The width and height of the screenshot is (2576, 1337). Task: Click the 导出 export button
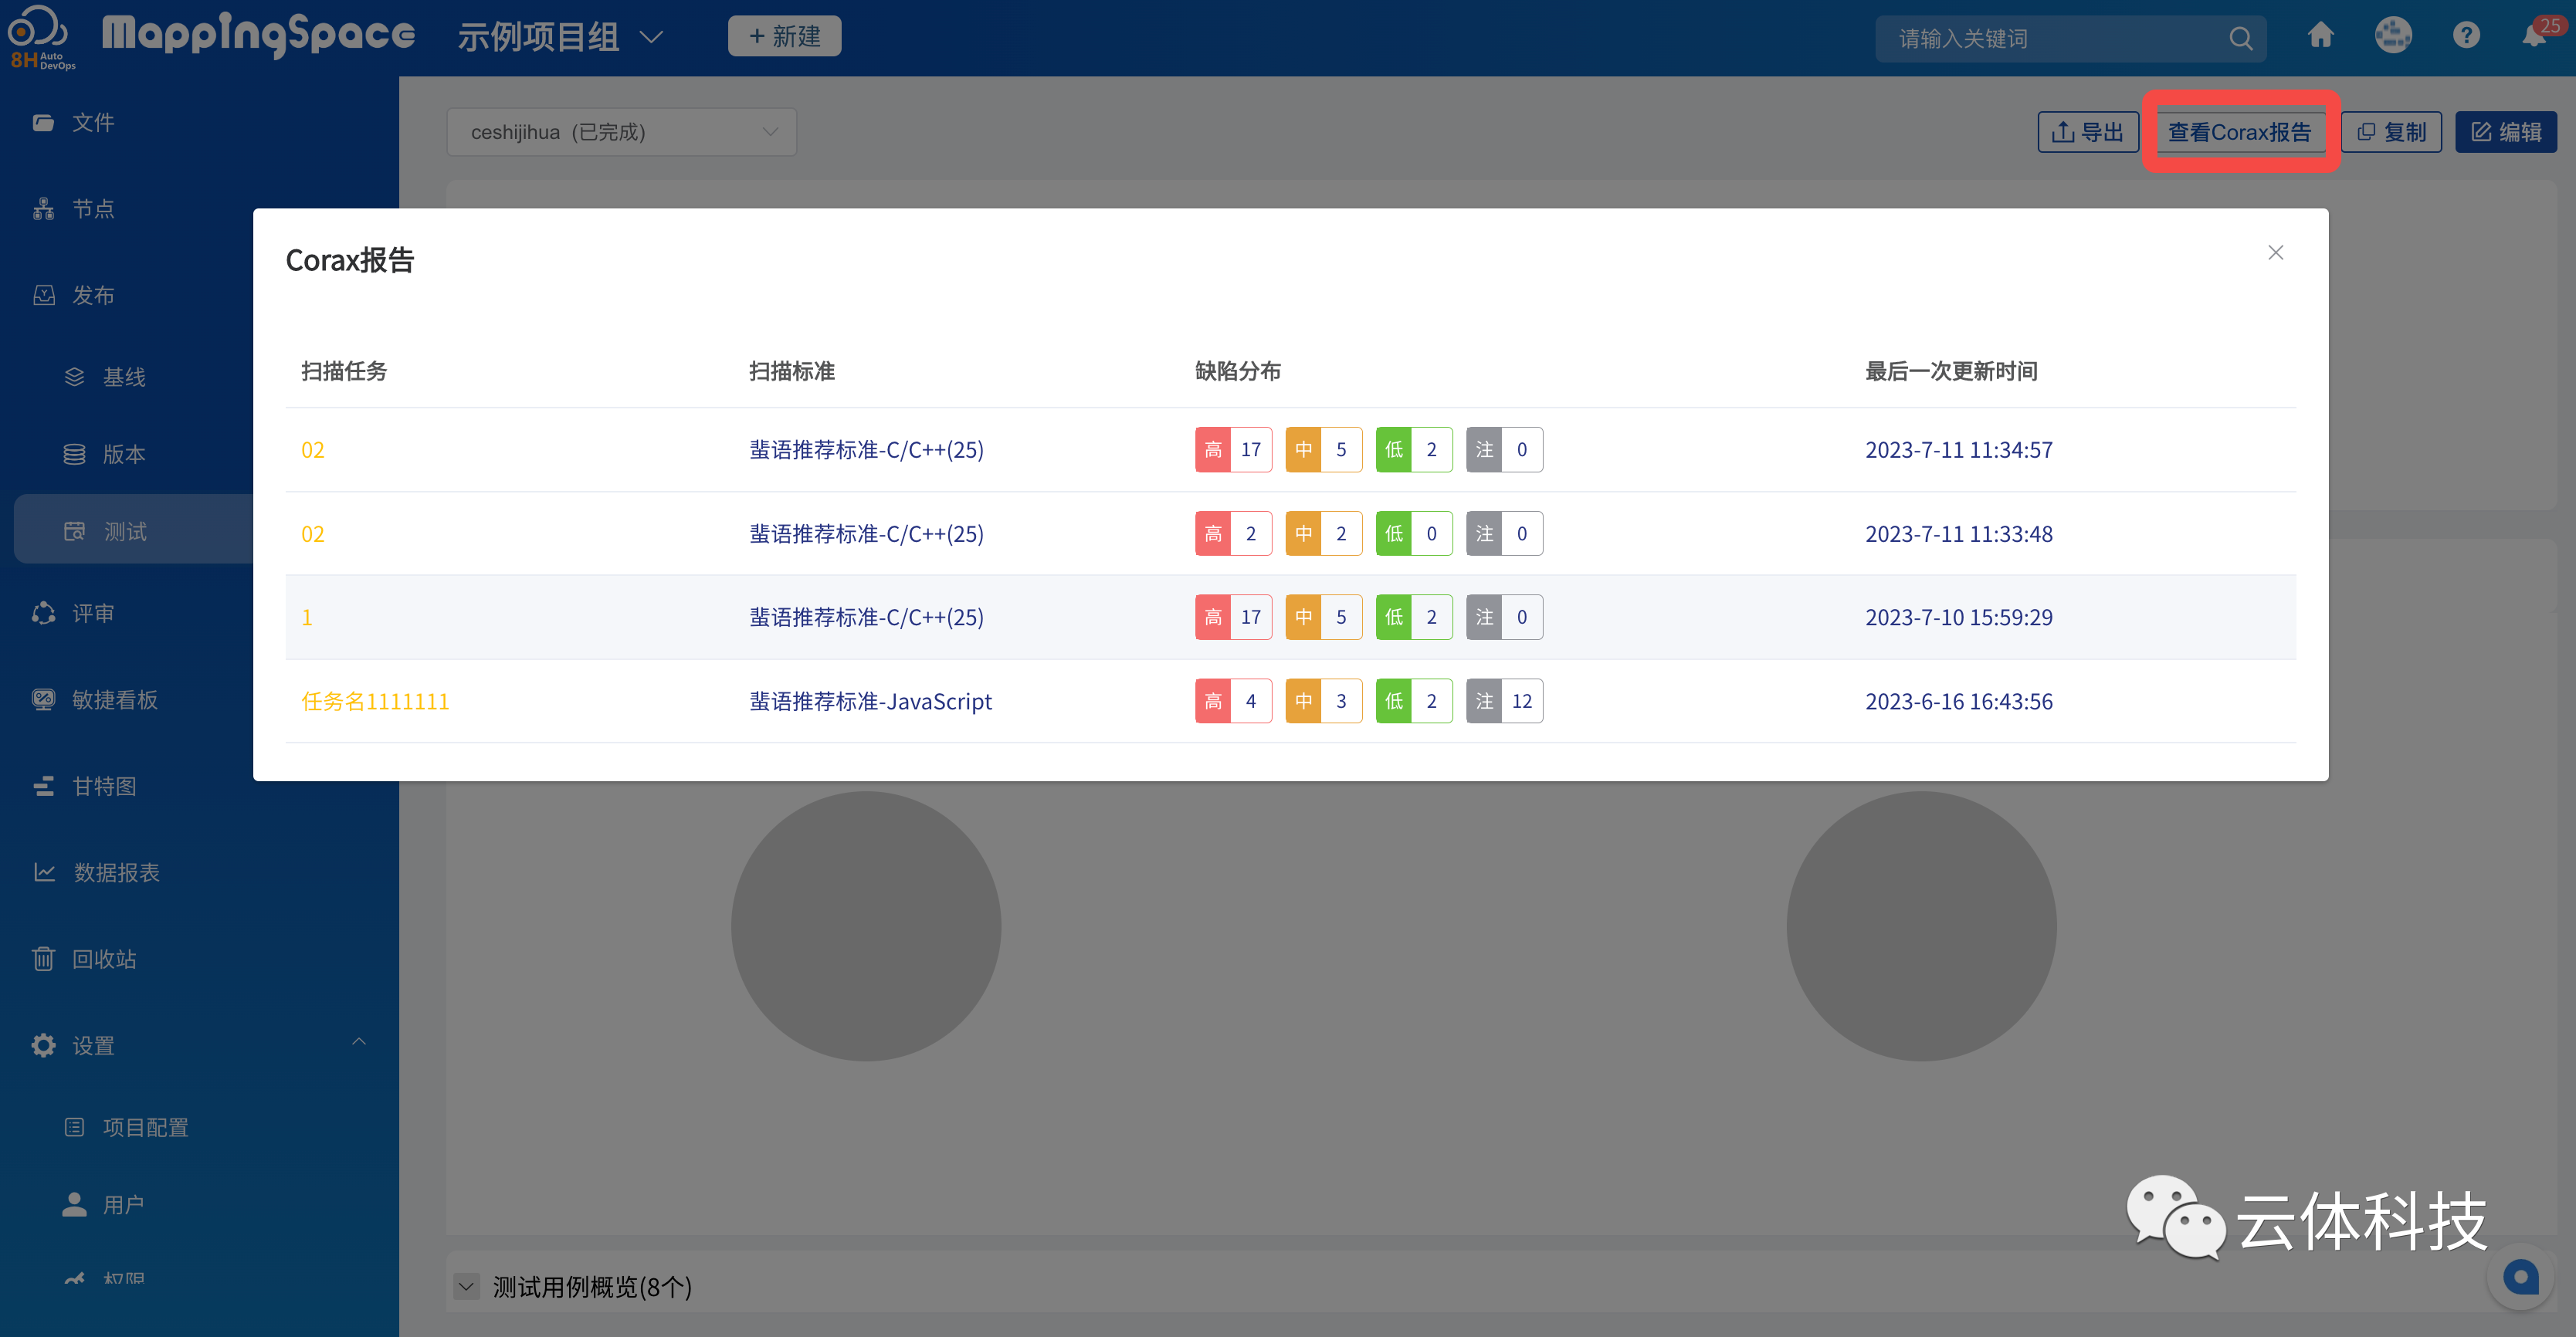click(x=2088, y=132)
